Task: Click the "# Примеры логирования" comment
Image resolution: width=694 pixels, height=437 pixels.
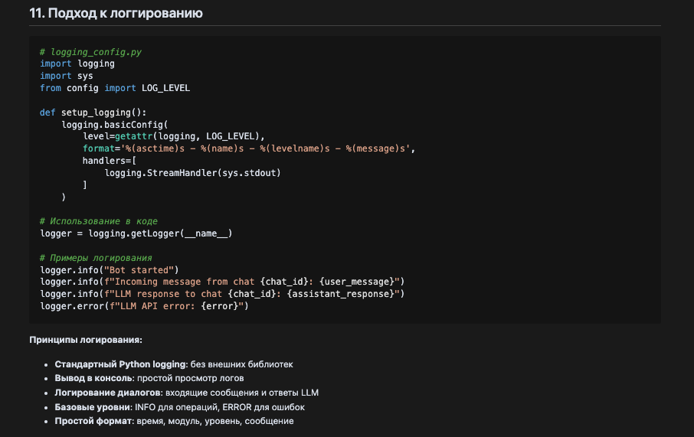Action: (96, 258)
